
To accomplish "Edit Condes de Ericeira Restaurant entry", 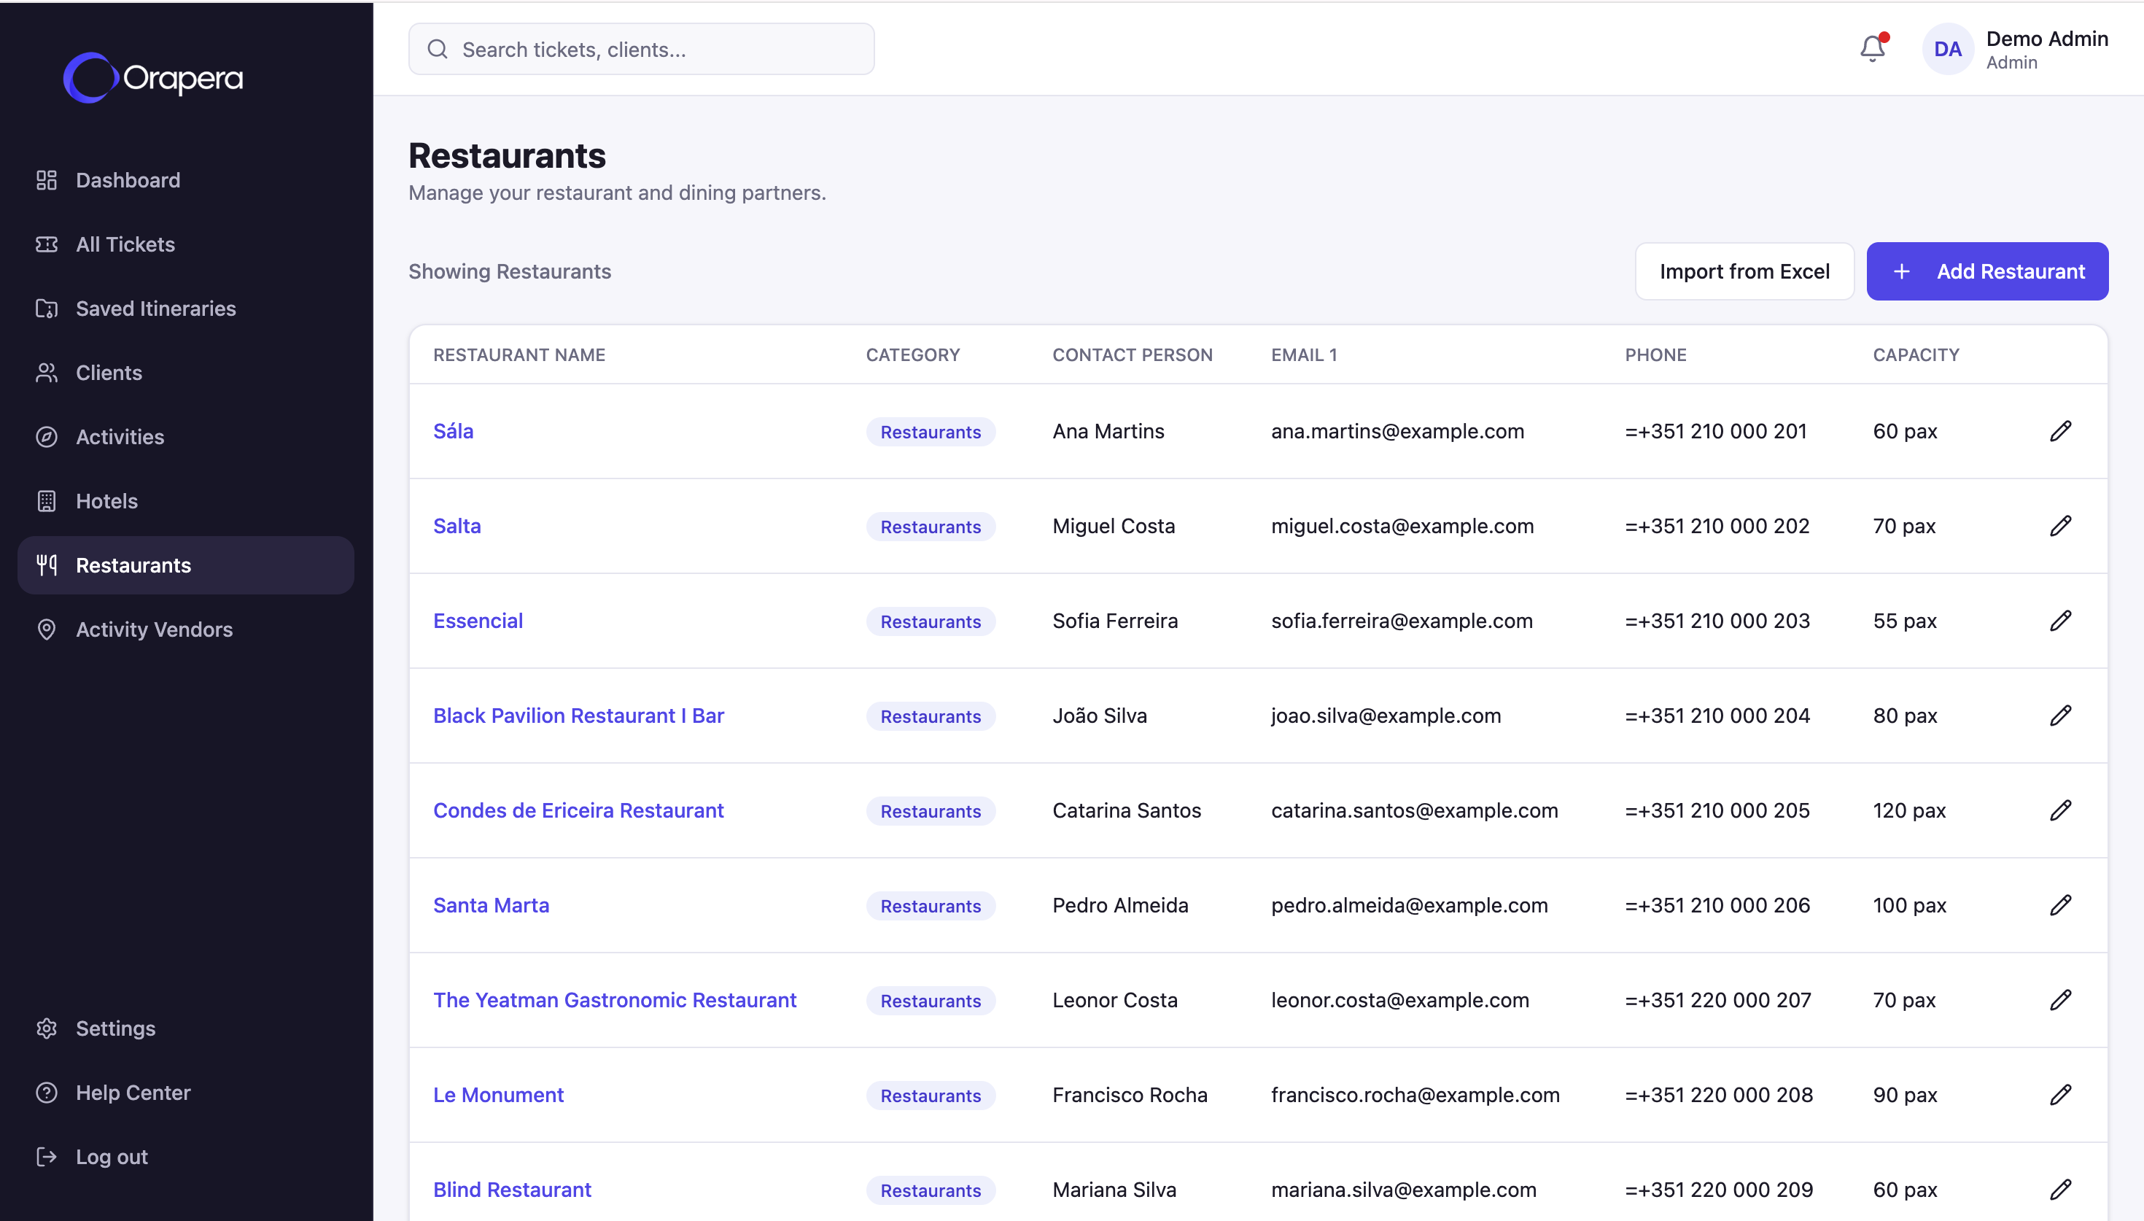I will 2060,810.
